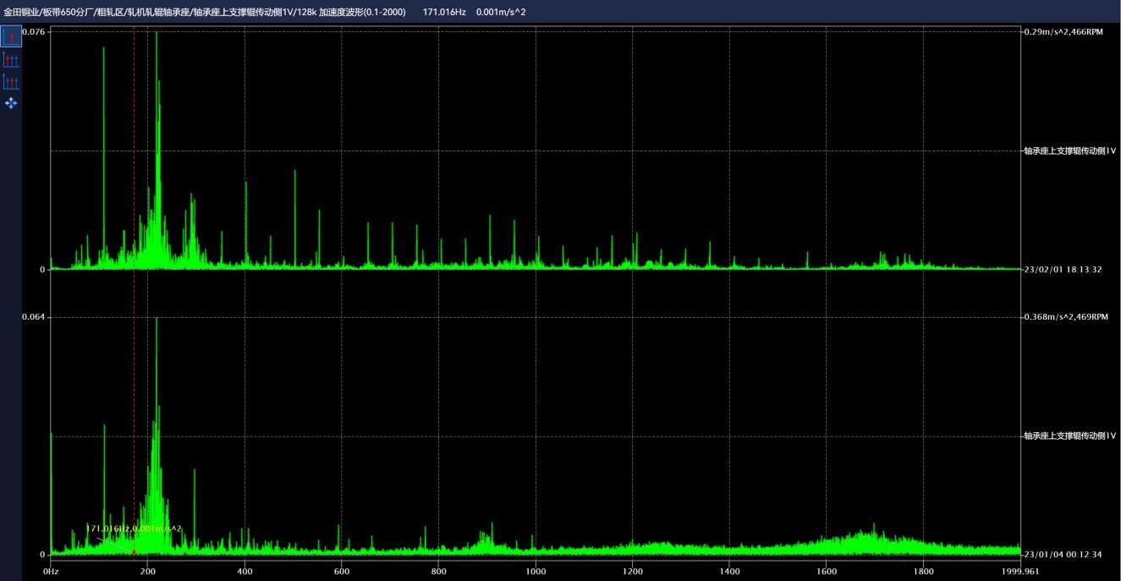This screenshot has height=581, width=1121.
Task: Choose the sideband cursor tool icon
Action: click(11, 81)
